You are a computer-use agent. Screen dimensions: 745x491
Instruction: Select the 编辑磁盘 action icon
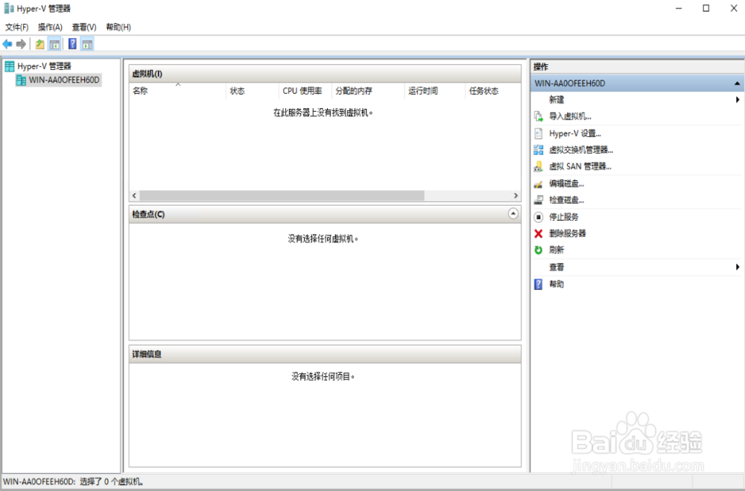click(539, 183)
